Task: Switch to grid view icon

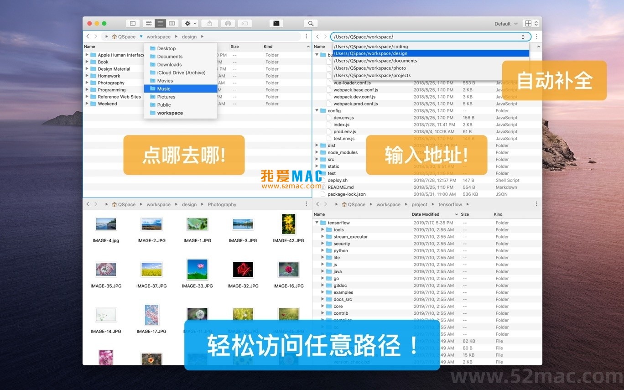Action: click(149, 23)
